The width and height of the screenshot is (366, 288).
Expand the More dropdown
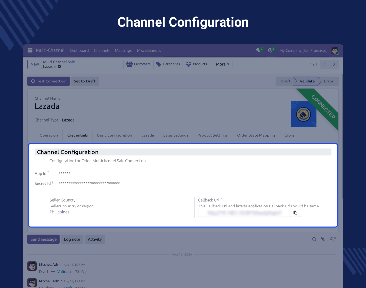pyautogui.click(x=223, y=64)
